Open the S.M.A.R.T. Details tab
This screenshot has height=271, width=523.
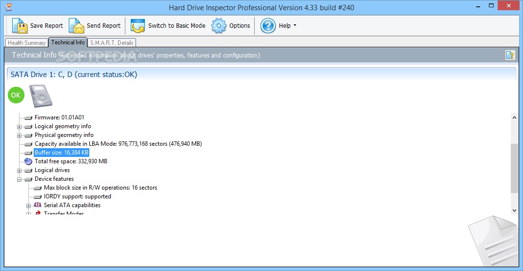point(112,43)
